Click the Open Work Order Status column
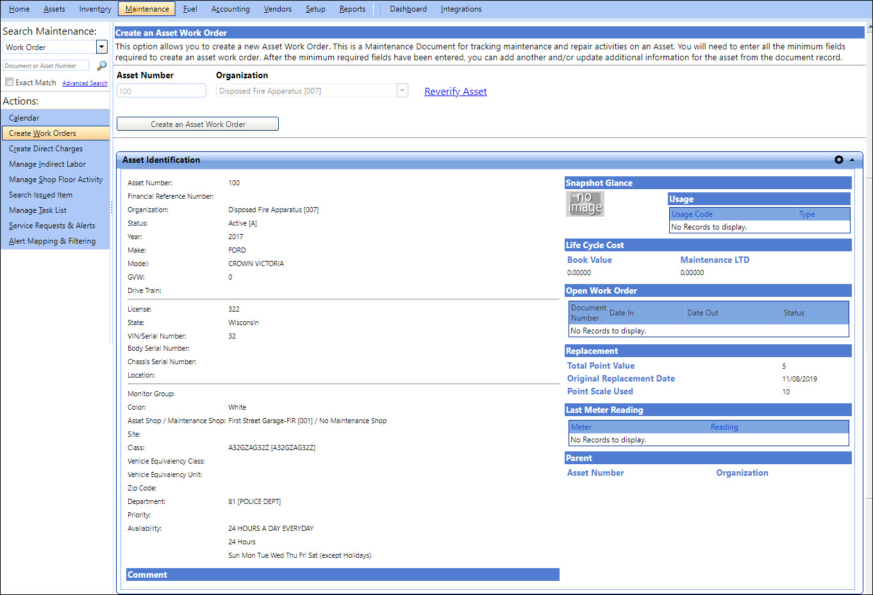 (x=794, y=313)
